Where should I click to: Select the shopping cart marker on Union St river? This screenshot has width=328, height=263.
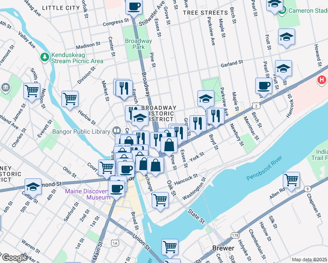click(170, 248)
